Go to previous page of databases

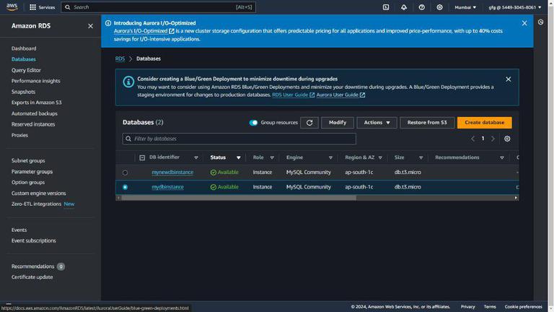point(472,139)
